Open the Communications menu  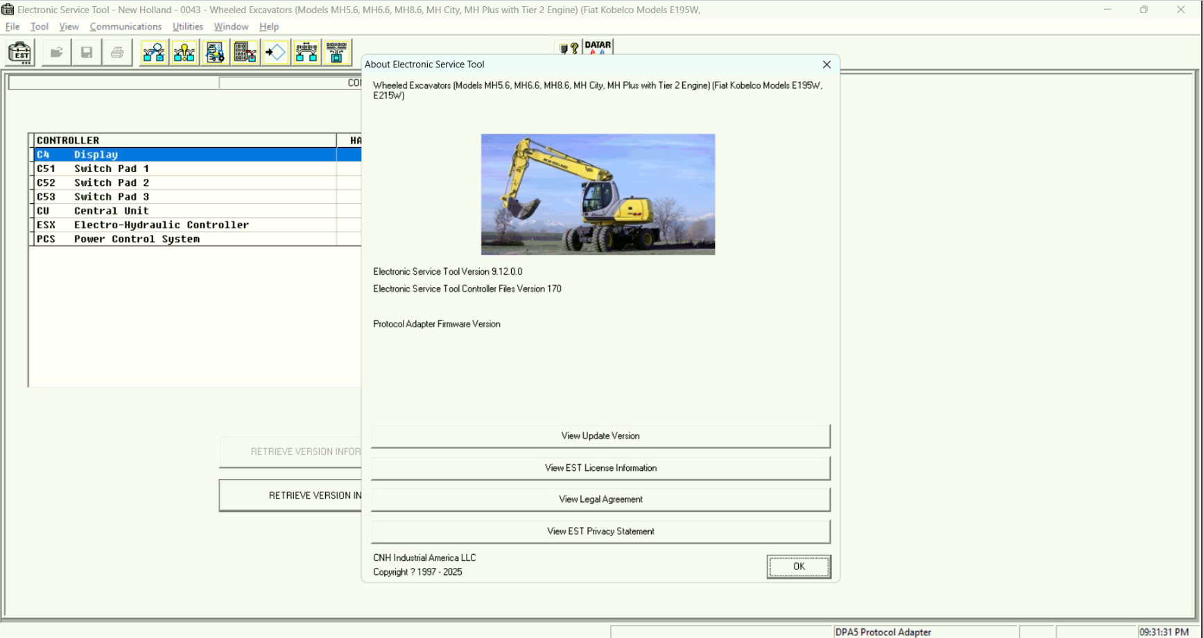click(126, 26)
